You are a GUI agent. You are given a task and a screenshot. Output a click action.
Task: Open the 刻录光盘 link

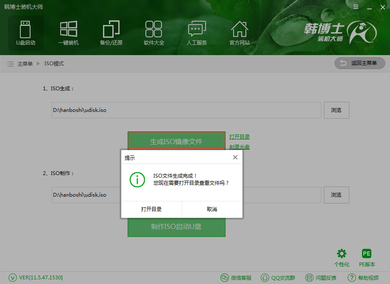(240, 147)
